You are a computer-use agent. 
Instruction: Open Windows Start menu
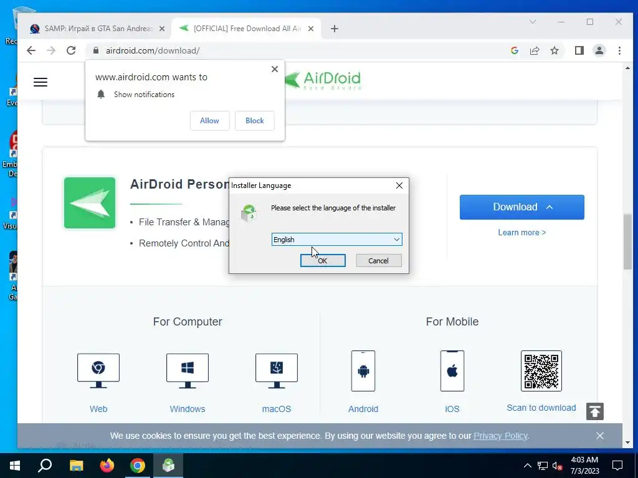coord(15,466)
